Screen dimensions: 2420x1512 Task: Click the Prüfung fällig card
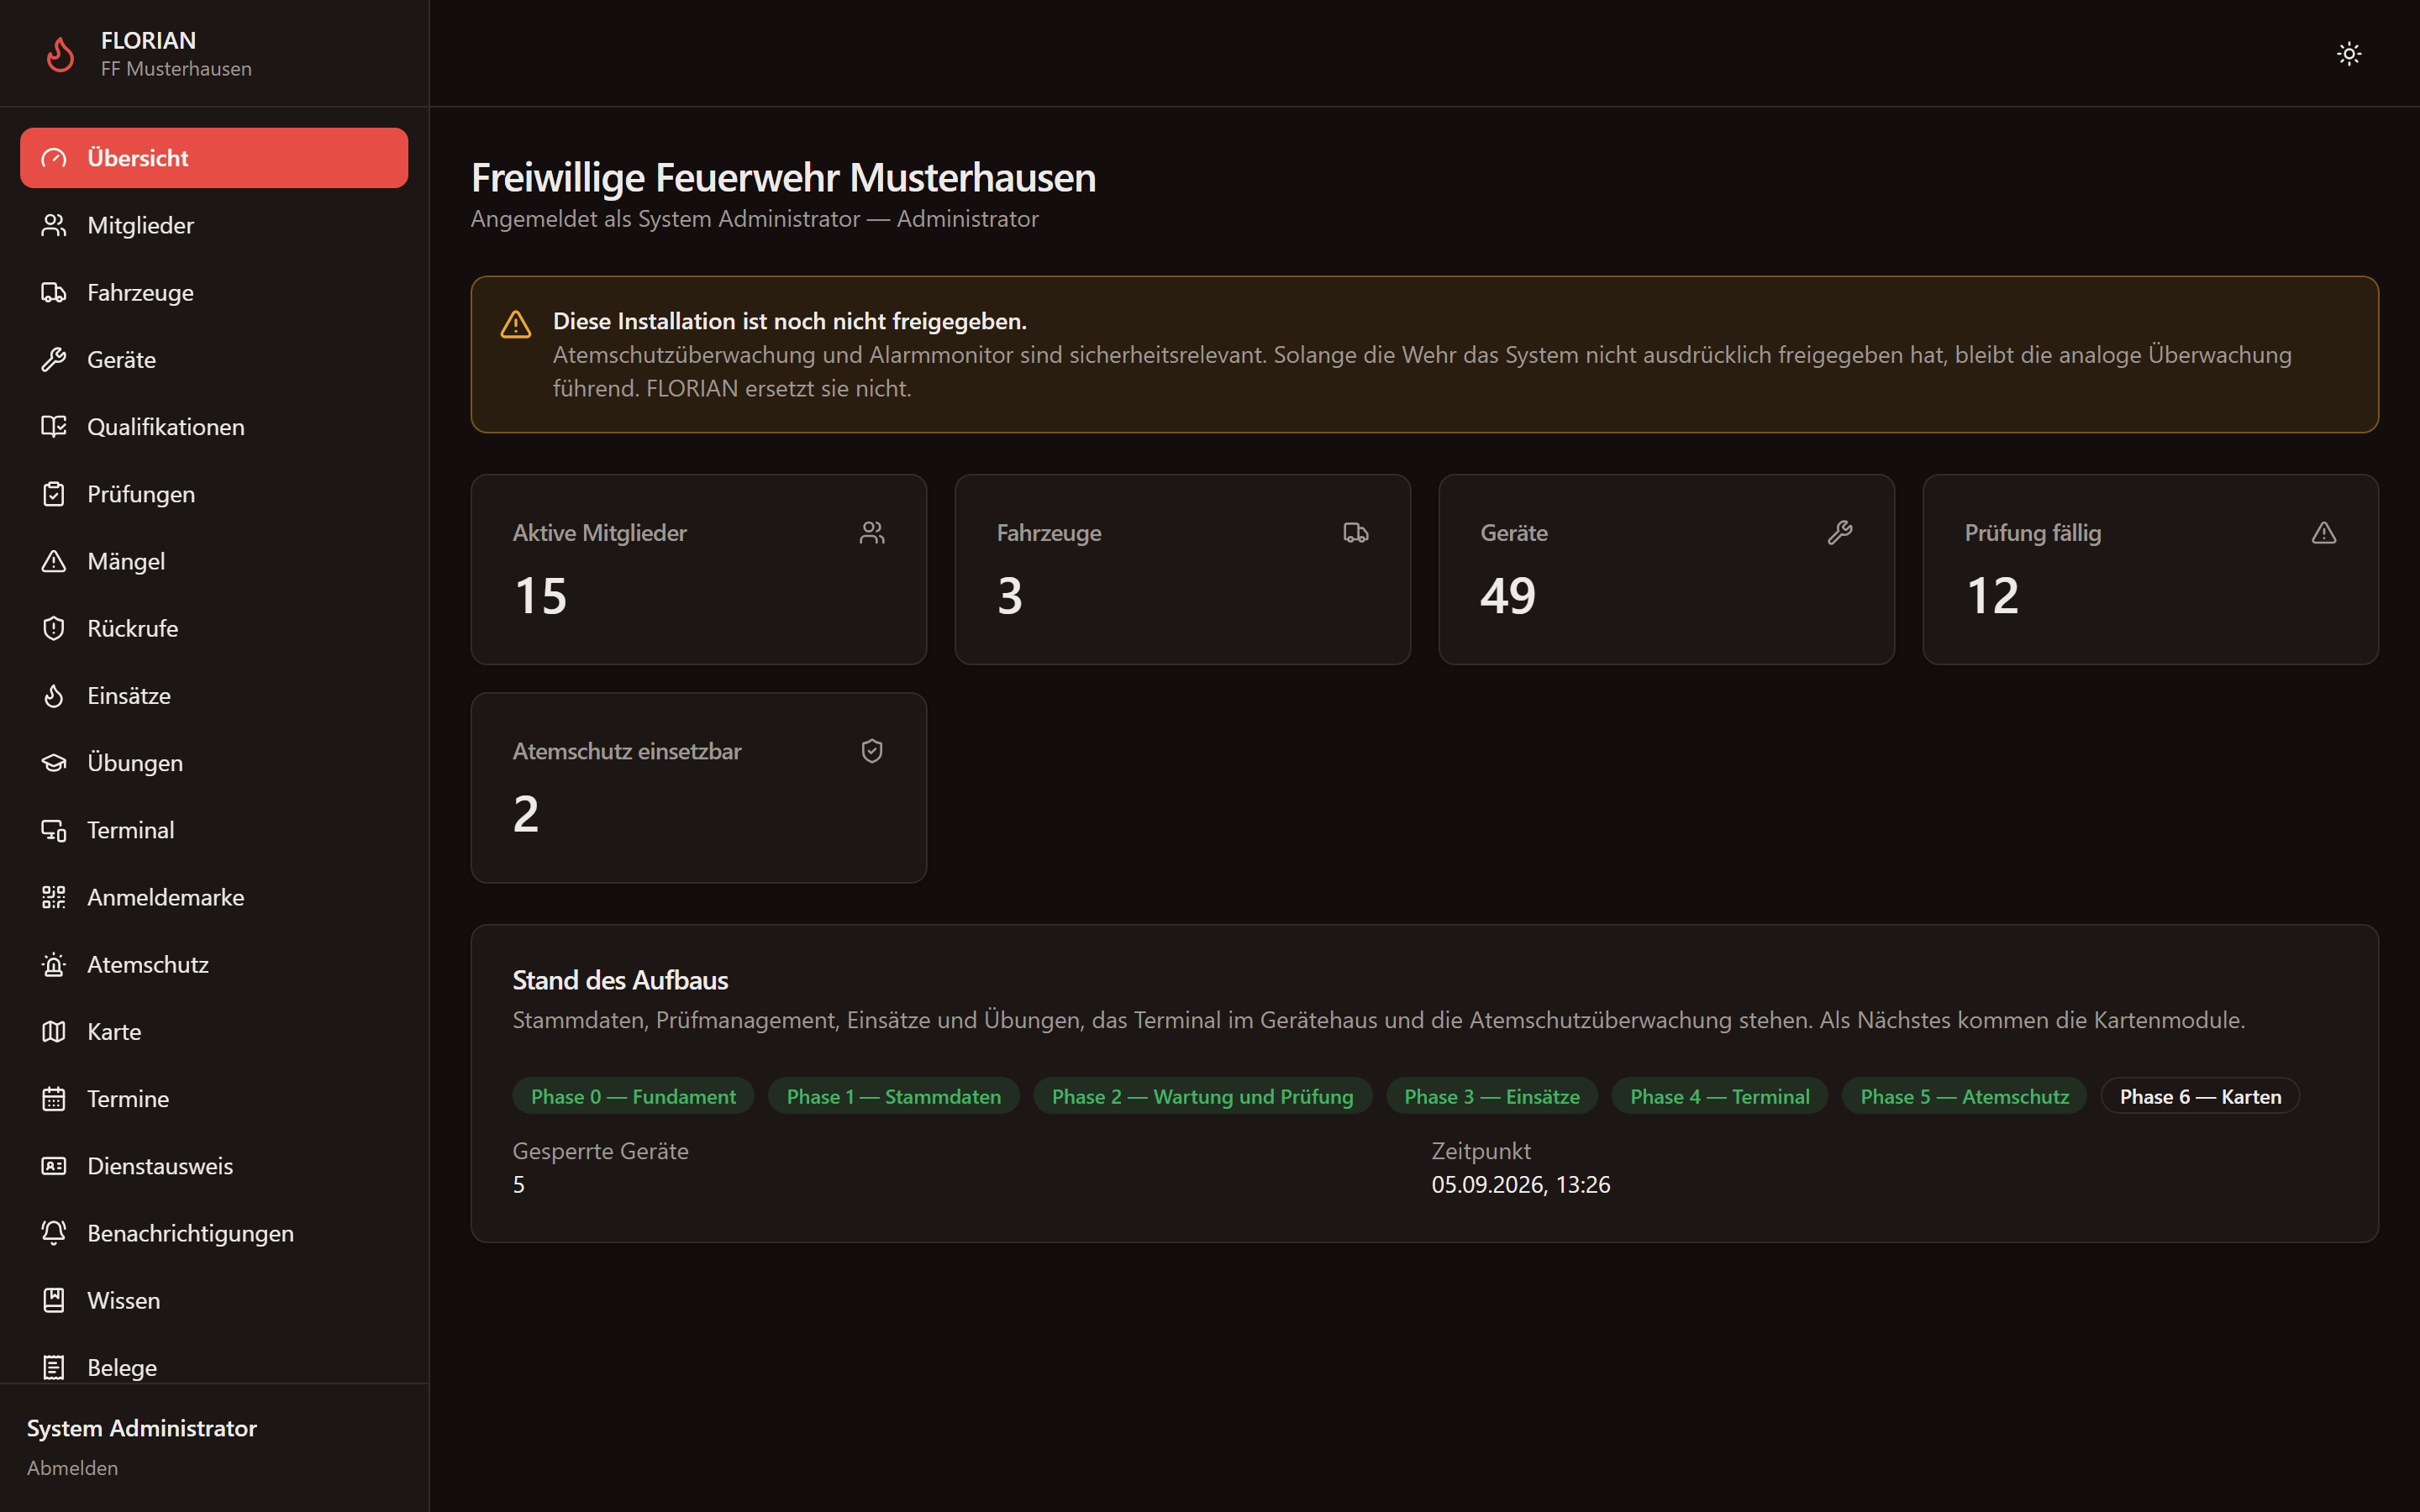[2150, 569]
